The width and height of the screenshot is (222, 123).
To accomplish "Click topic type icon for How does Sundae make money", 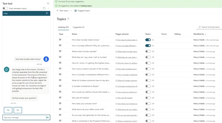I will pyautogui.click(x=60, y=40).
